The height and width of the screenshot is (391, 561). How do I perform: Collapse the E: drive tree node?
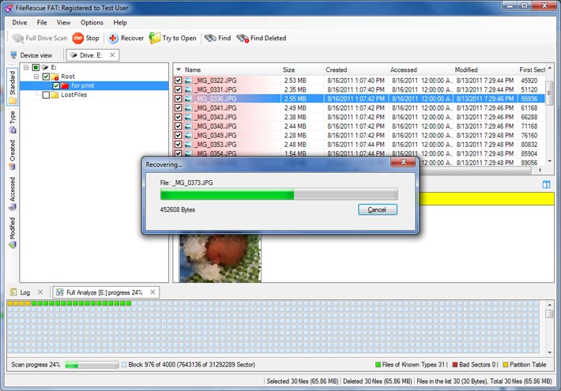26,67
